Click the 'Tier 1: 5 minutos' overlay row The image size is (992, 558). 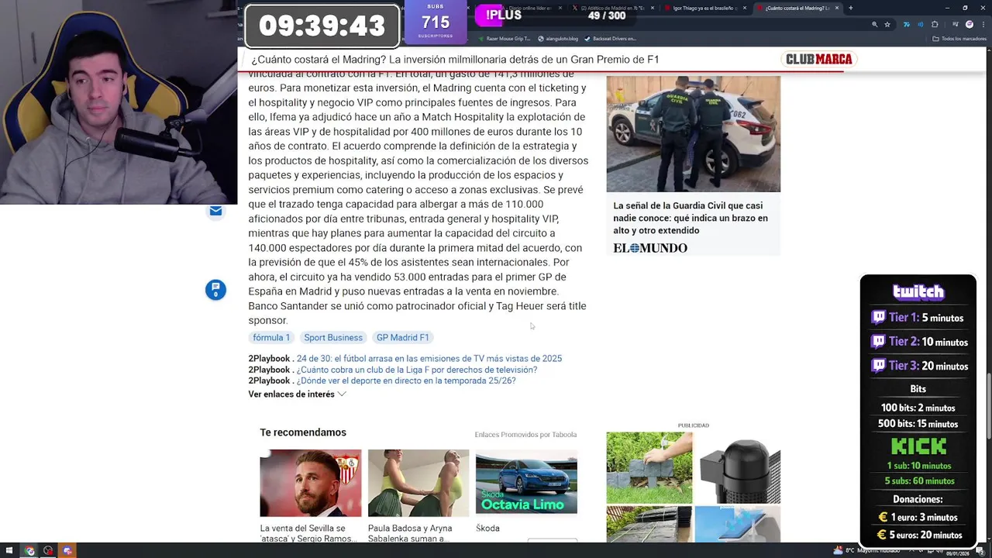pos(918,318)
